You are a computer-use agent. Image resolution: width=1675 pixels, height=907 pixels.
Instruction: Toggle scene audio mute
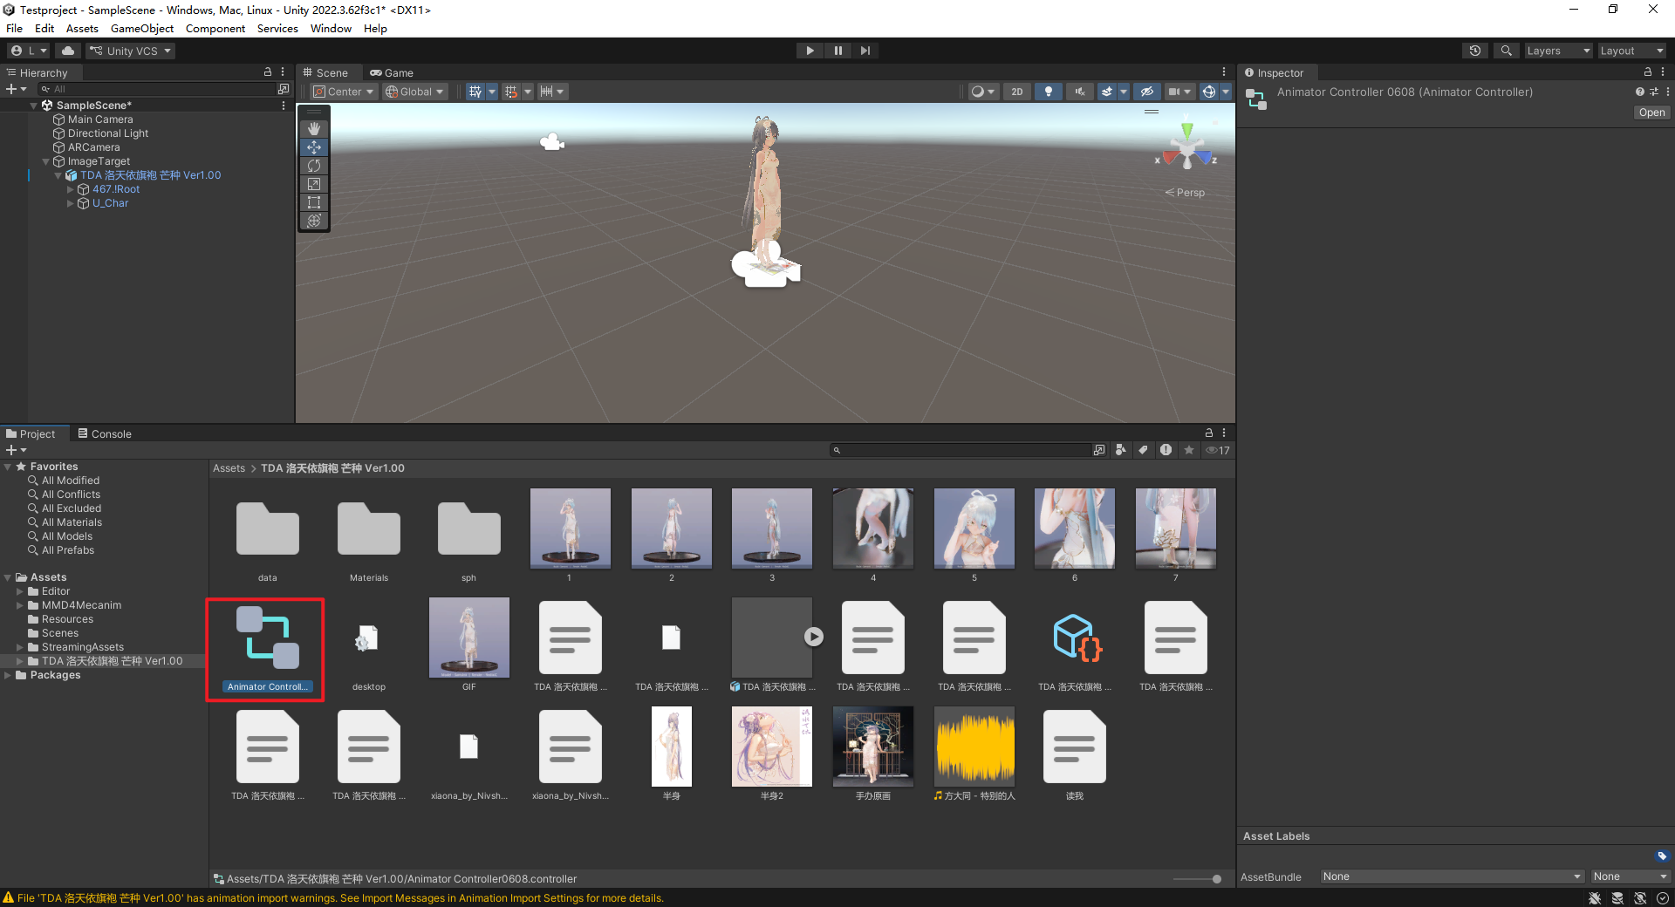click(x=1080, y=92)
